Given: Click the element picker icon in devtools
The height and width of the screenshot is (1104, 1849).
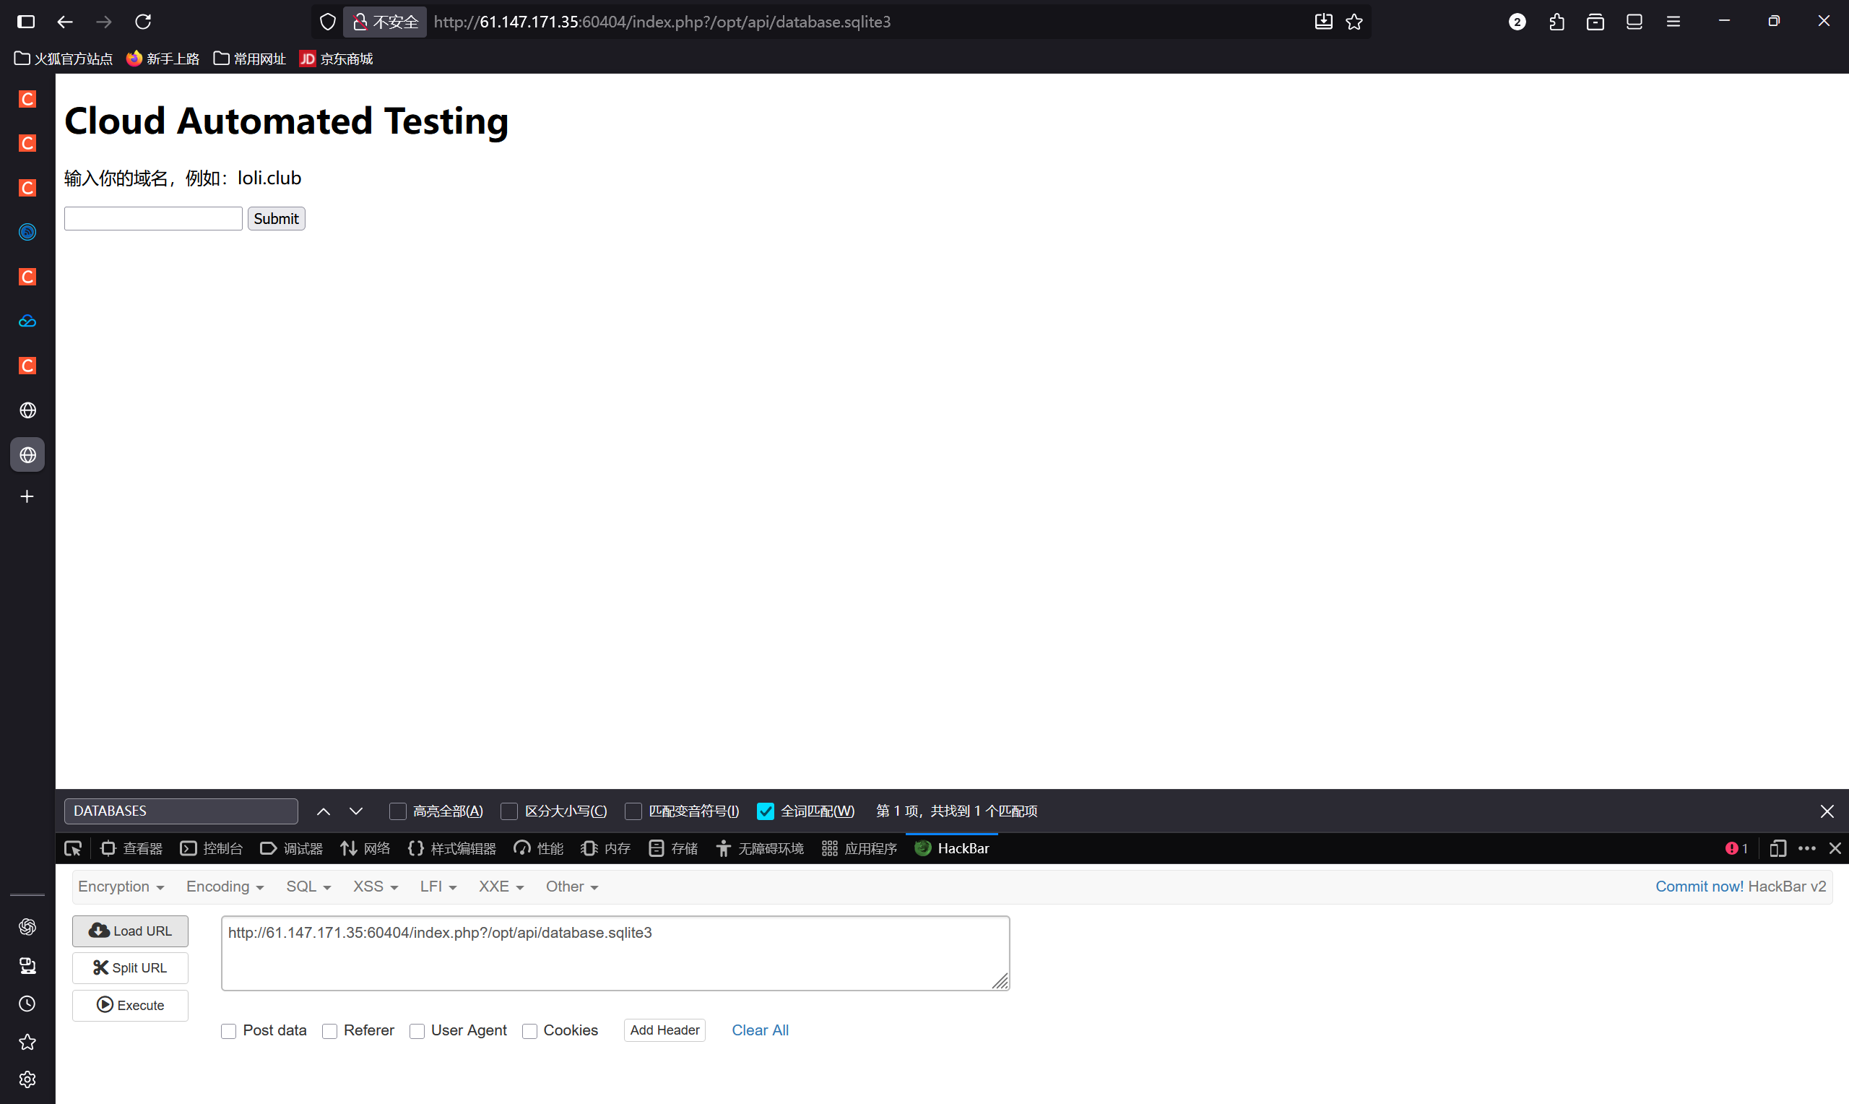Looking at the screenshot, I should click(x=73, y=848).
